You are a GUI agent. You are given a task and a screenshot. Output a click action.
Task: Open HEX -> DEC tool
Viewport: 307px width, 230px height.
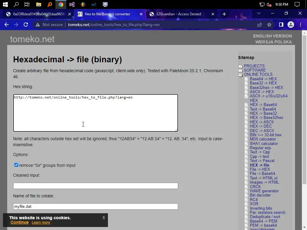tap(261, 126)
